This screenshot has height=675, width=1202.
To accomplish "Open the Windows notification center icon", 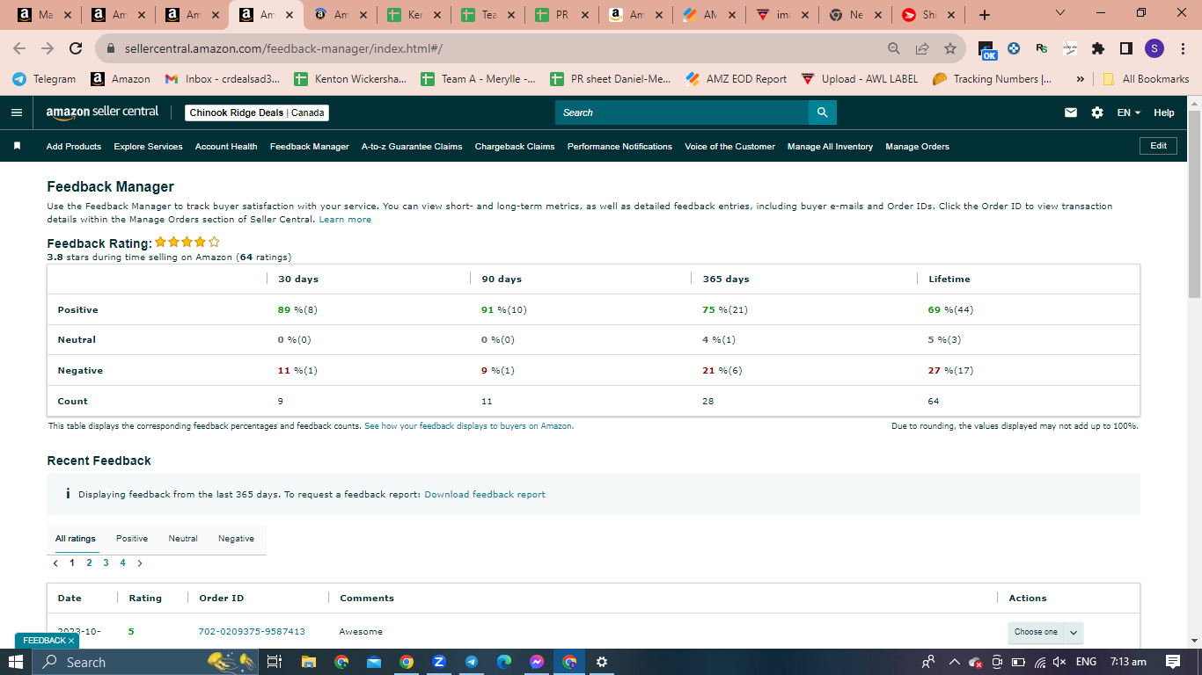I will click(1173, 662).
